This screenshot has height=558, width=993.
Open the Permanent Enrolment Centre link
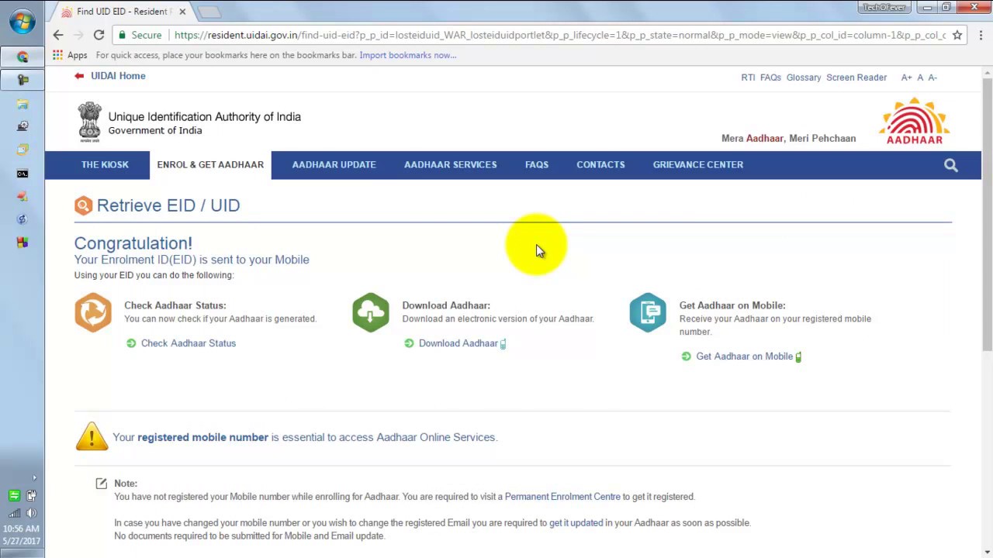point(562,497)
